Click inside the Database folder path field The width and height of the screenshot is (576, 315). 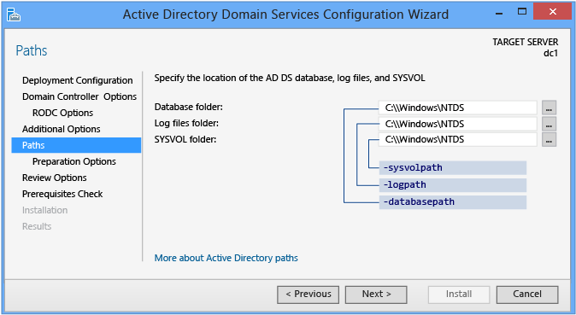458,108
